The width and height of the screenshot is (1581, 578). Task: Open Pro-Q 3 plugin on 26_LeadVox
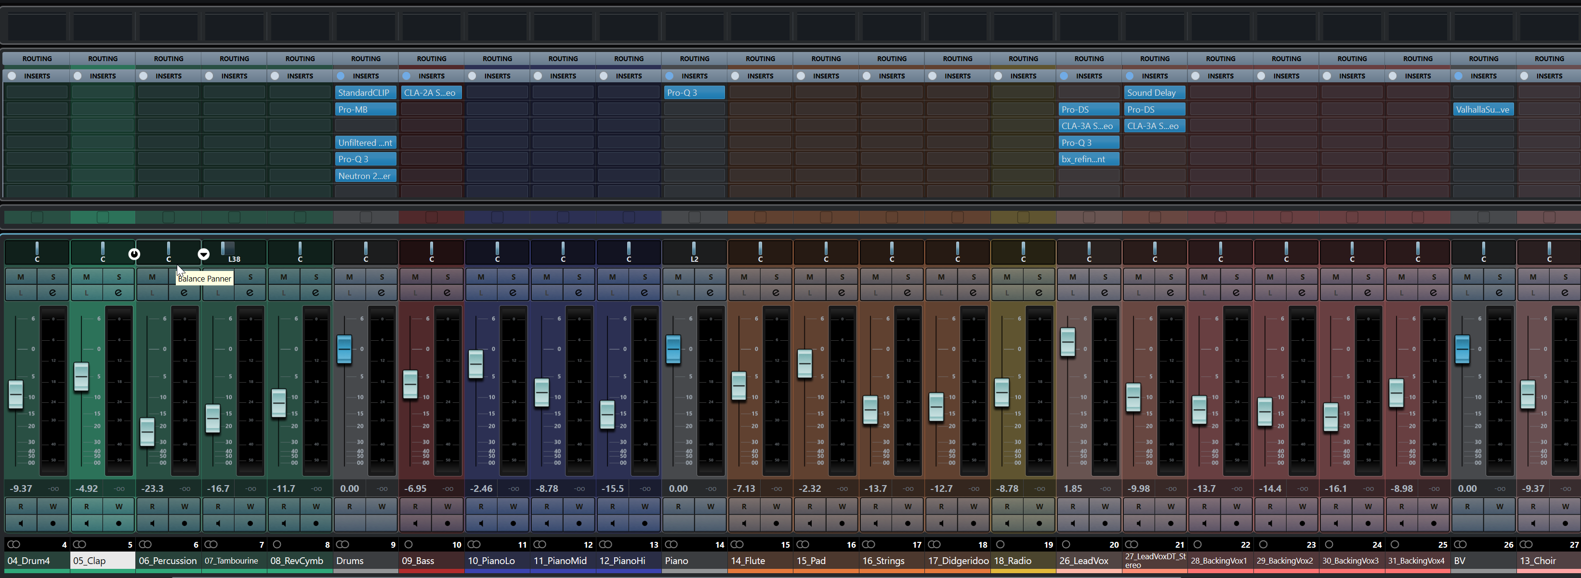point(1089,142)
